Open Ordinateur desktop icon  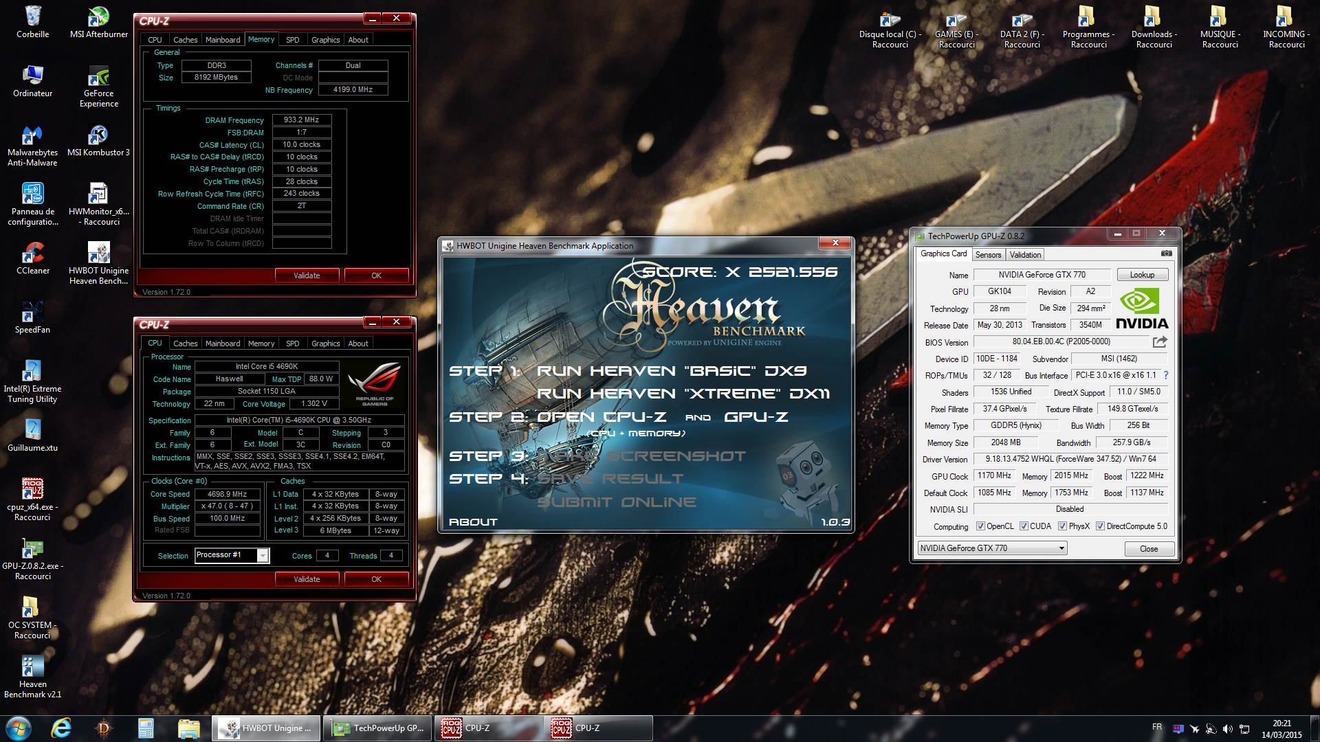pyautogui.click(x=32, y=81)
